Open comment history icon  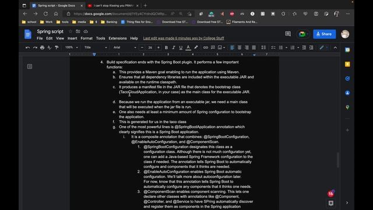[x=288, y=34]
